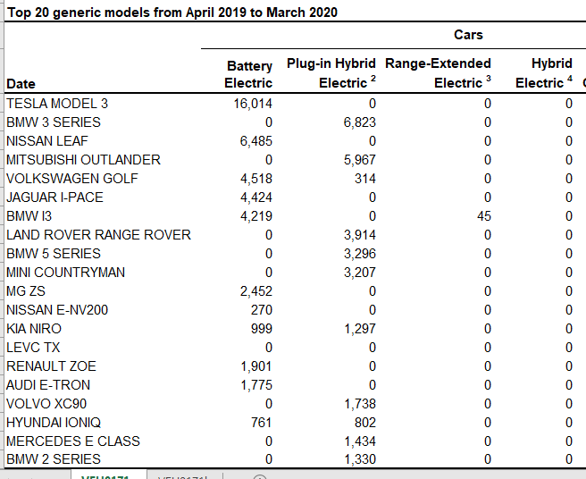Click the 'Plug-in Hybrid Electric' header
This screenshot has width=586, height=479.
click(331, 73)
